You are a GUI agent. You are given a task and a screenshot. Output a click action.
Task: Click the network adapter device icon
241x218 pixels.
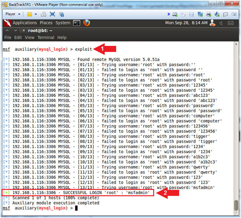click(x=200, y=14)
